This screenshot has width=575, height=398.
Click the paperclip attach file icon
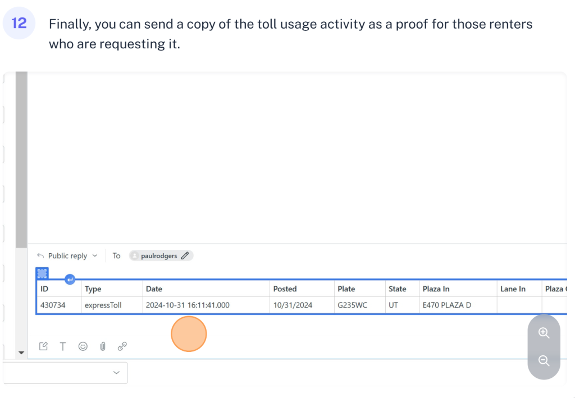(103, 346)
